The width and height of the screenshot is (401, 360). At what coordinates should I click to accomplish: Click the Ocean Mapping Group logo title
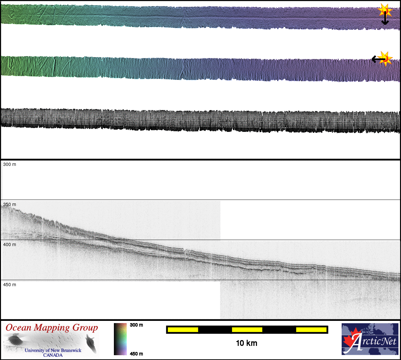(x=52, y=328)
